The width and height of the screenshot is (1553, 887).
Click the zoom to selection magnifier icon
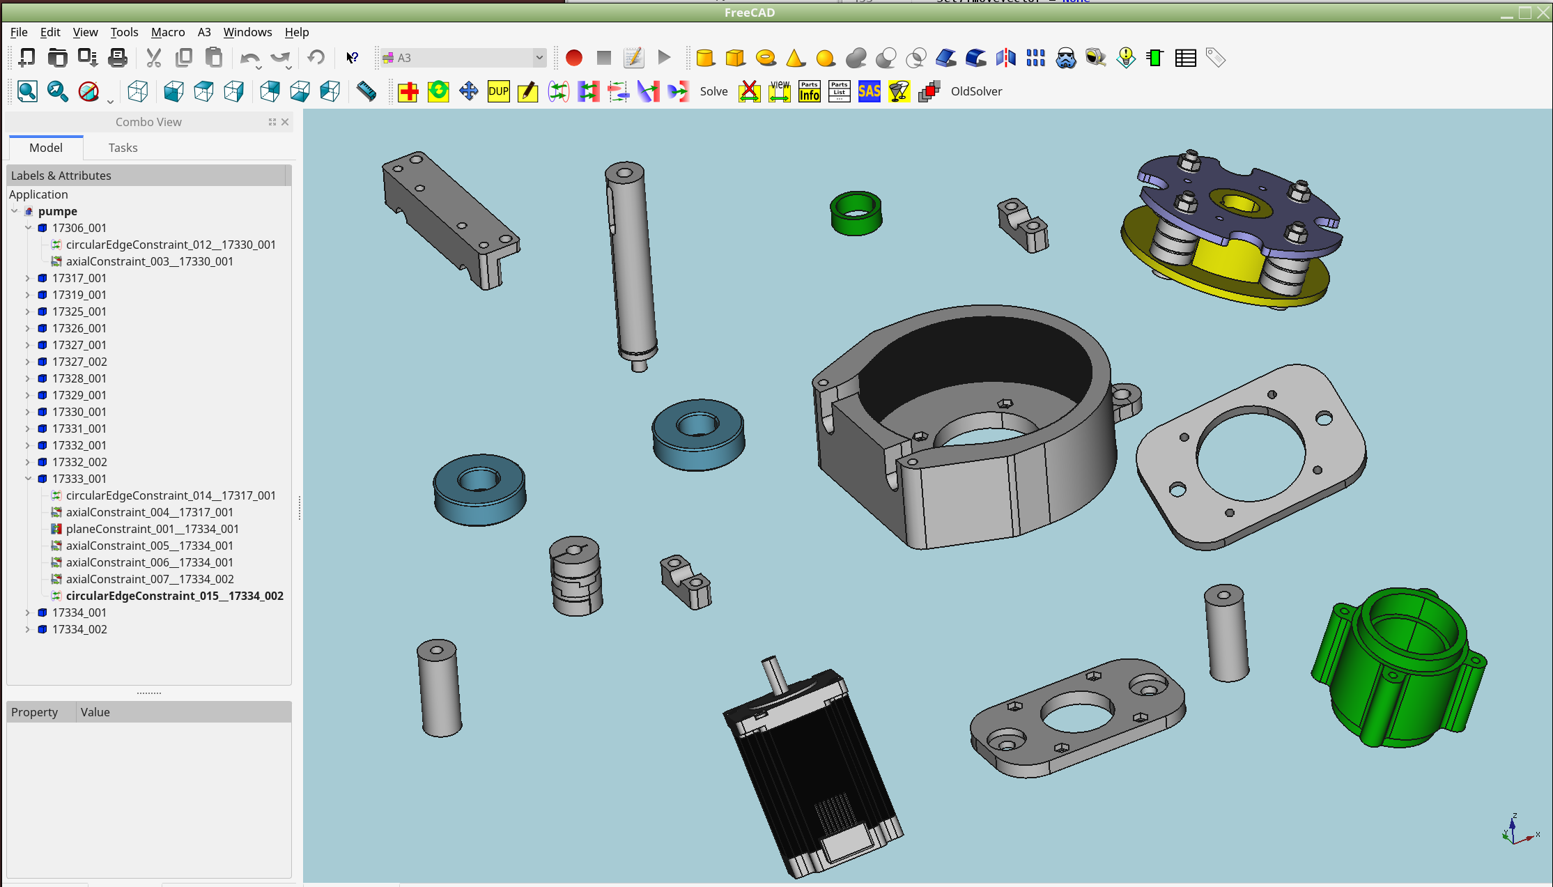click(58, 91)
